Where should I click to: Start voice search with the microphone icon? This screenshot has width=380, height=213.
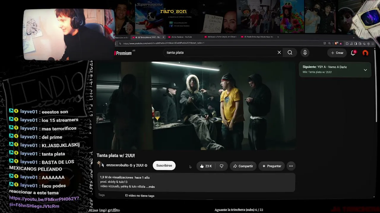(x=305, y=52)
